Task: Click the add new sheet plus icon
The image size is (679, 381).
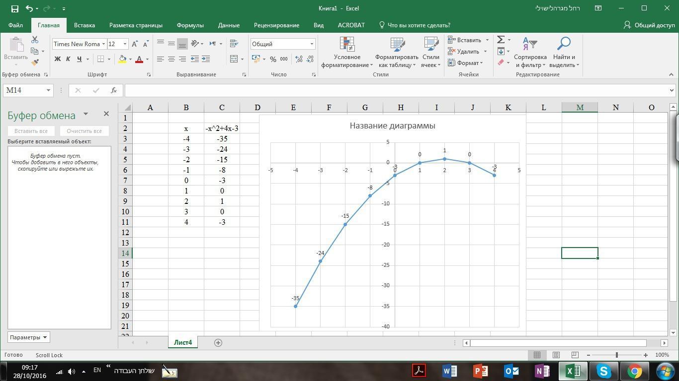Action: point(218,343)
